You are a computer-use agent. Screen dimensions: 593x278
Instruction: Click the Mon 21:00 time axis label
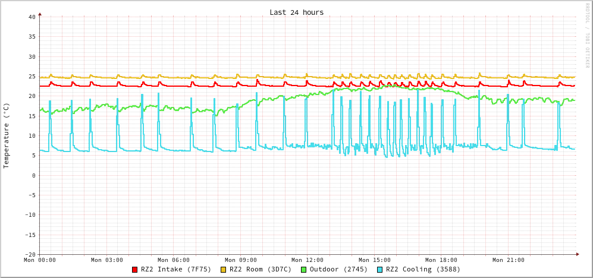tap(509, 260)
